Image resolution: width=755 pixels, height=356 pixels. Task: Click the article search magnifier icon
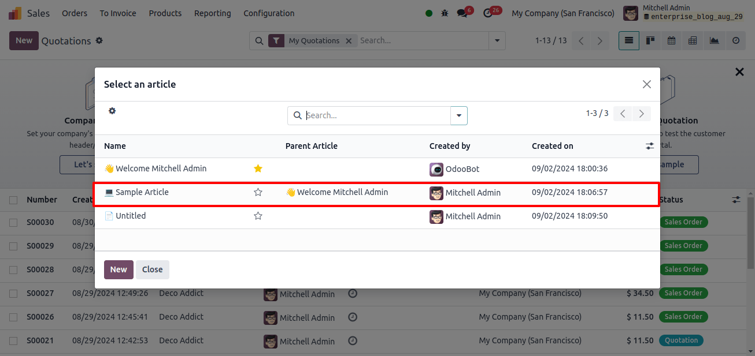click(x=298, y=115)
